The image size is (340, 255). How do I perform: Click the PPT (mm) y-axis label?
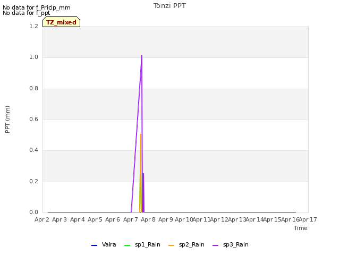coord(7,120)
